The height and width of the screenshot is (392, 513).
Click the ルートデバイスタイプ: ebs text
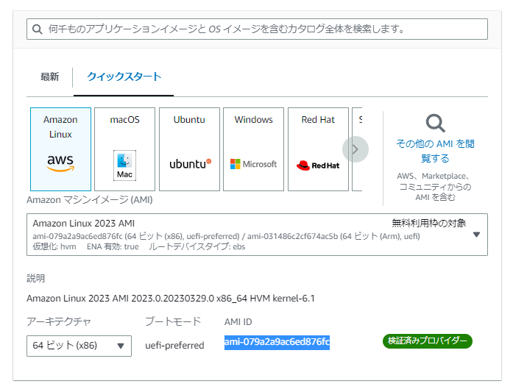197,246
